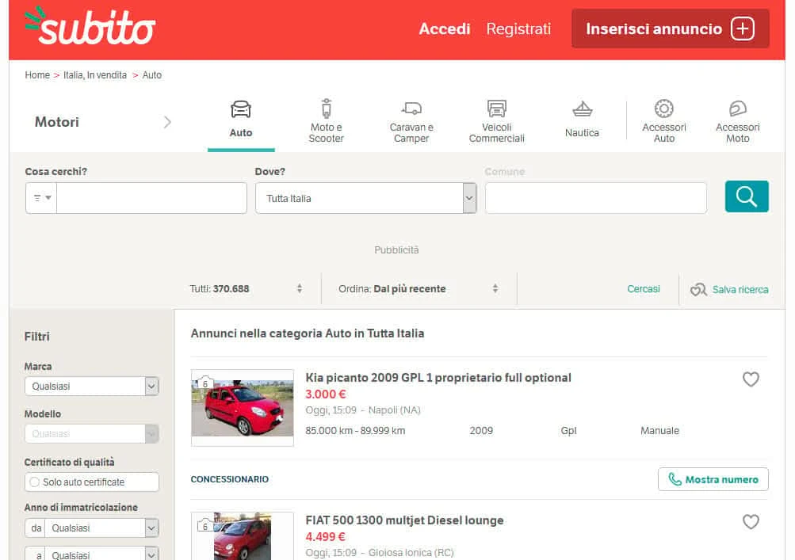Open the Veicoli Commerciali tab label
This screenshot has width=795, height=560.
click(x=496, y=133)
